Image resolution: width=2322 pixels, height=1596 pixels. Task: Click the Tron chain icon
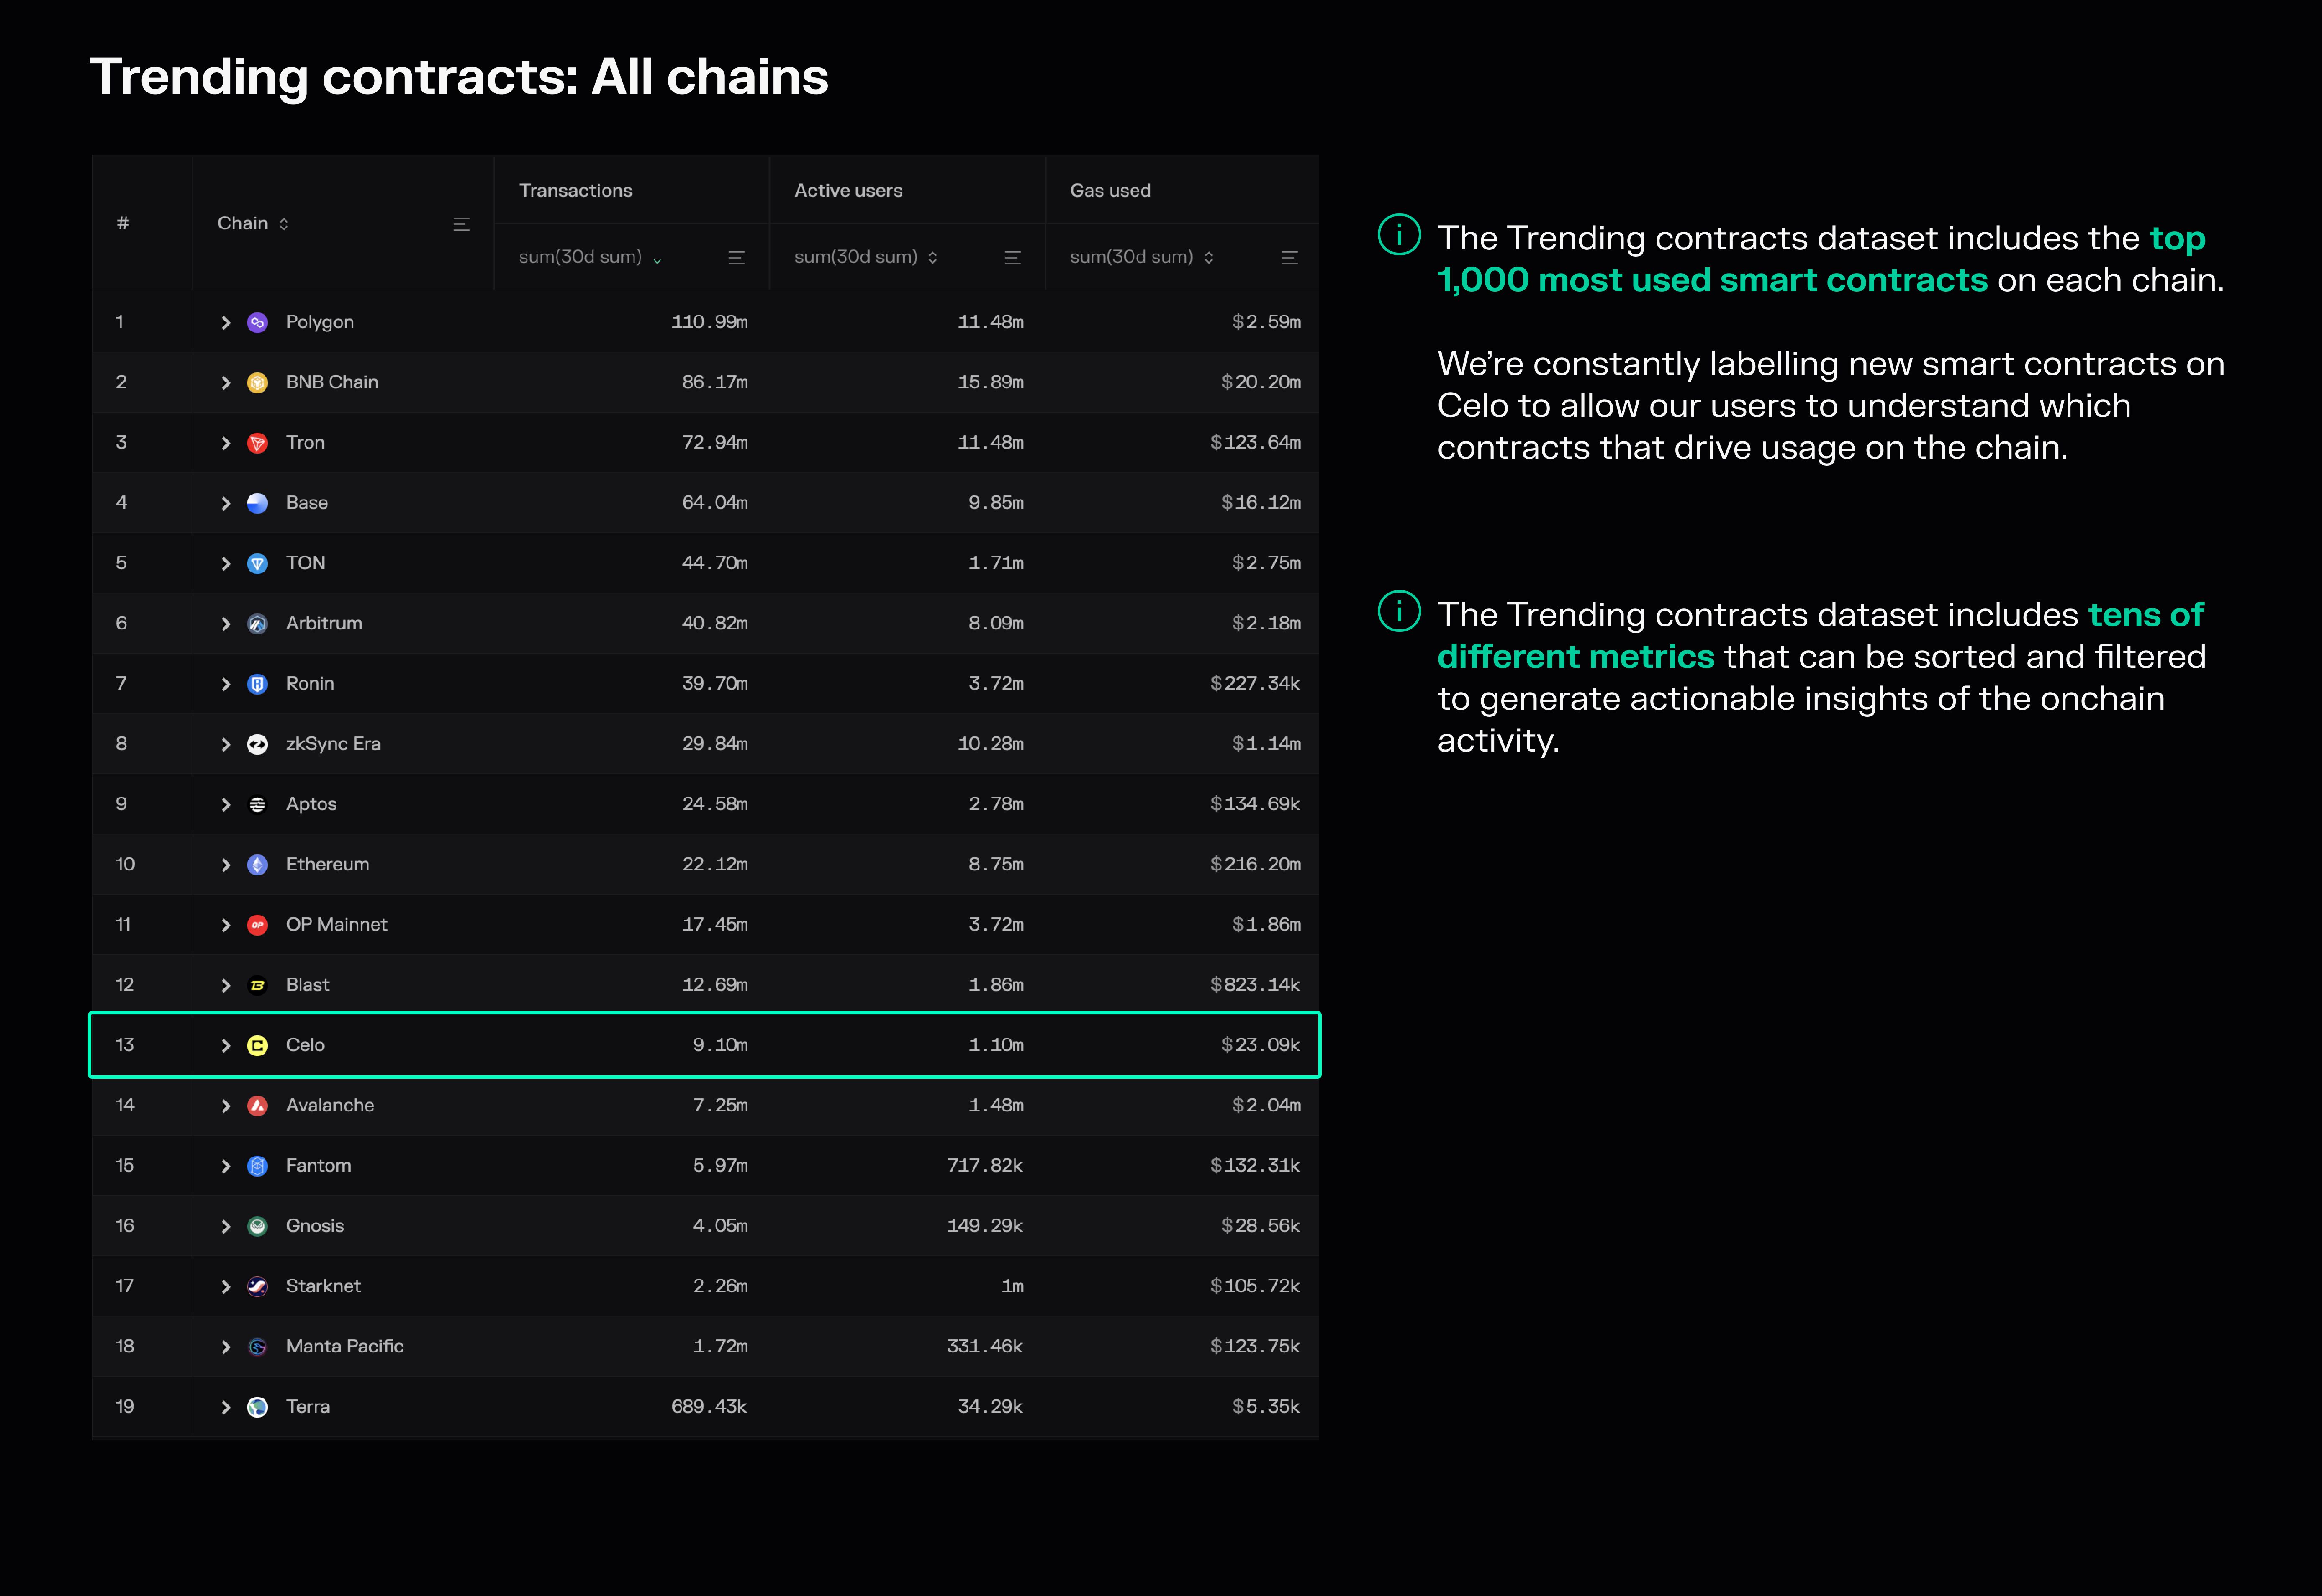point(257,442)
